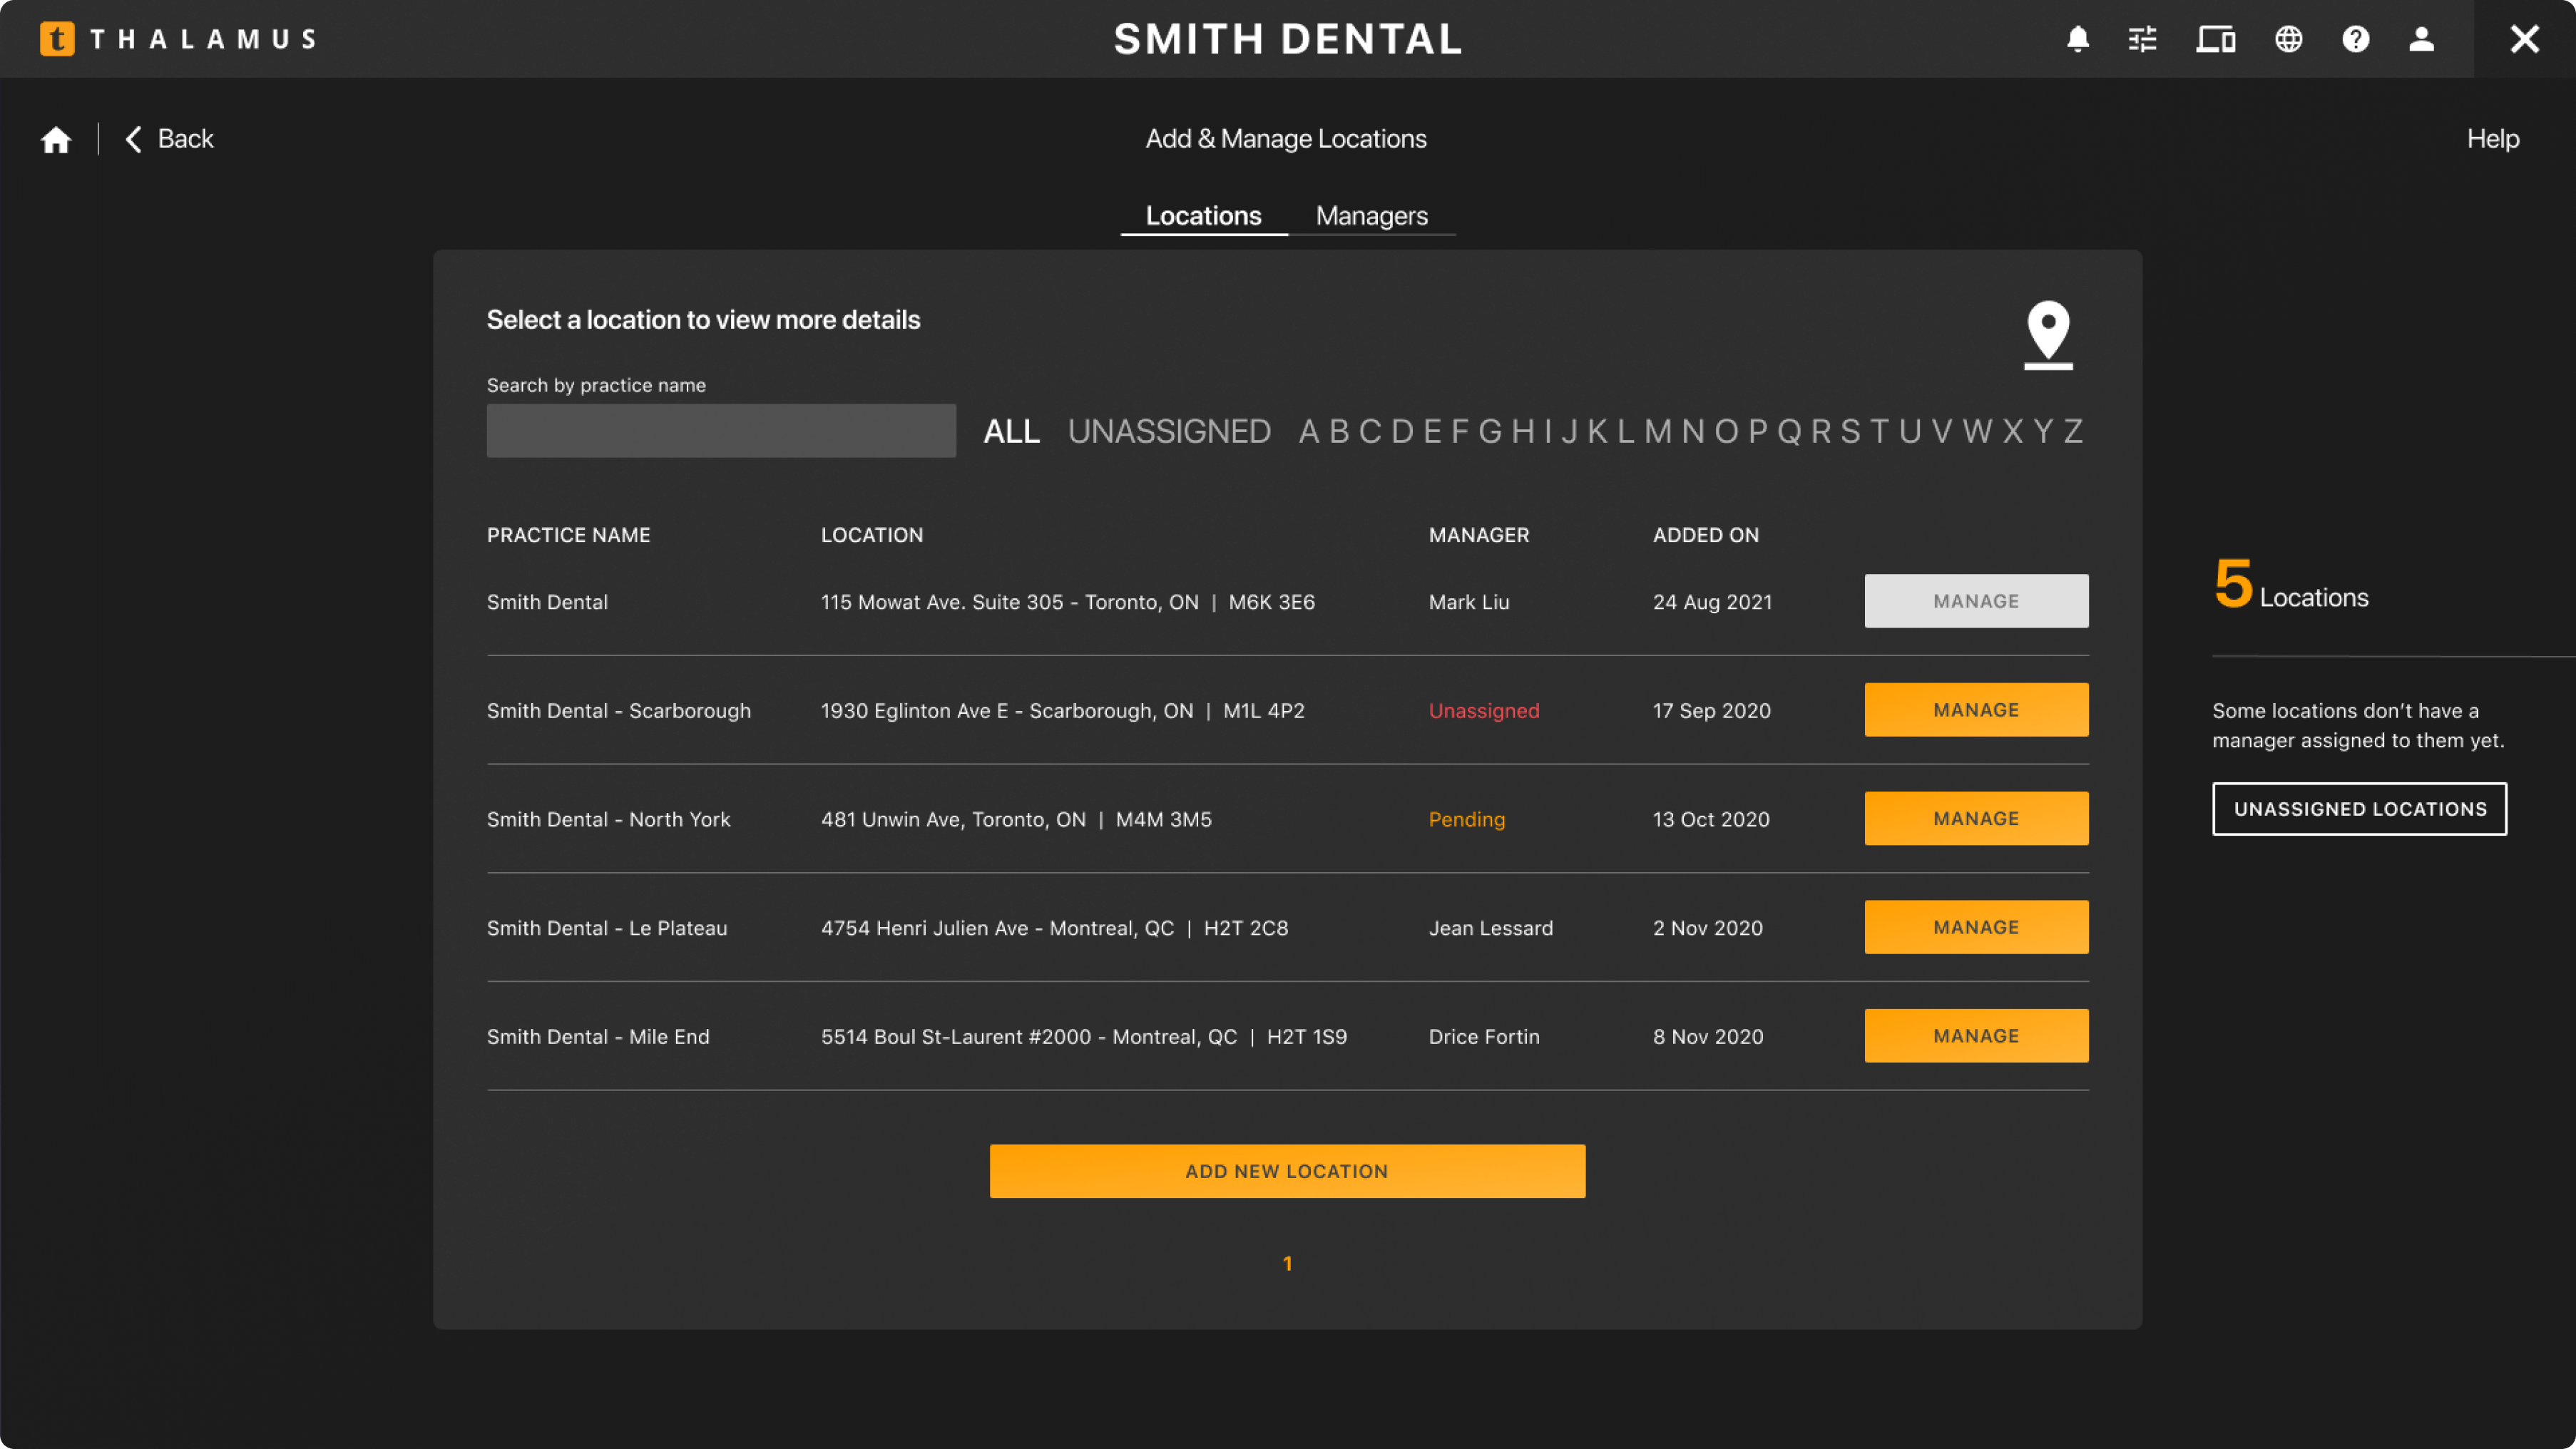This screenshot has width=2576, height=1449.
Task: Click the search by practice name field
Action: [x=721, y=431]
